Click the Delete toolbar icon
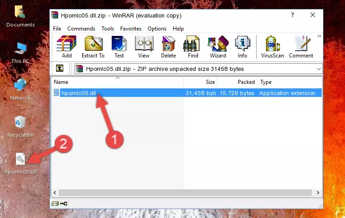Viewport: 345px width, 218px height. (169, 47)
